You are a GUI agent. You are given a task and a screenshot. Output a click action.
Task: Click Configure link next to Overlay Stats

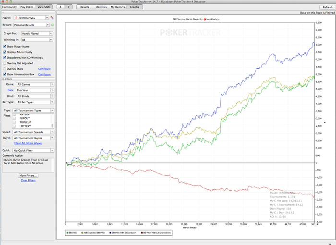point(44,69)
